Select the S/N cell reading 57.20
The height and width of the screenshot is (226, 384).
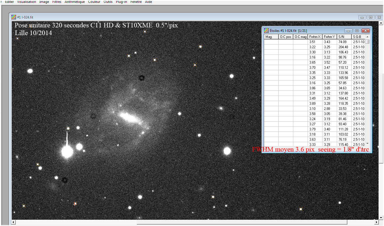[344, 62]
